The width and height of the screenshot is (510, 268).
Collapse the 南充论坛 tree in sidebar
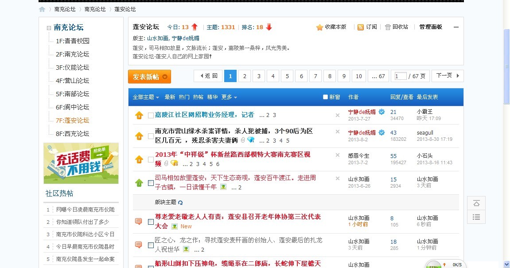pos(49,28)
